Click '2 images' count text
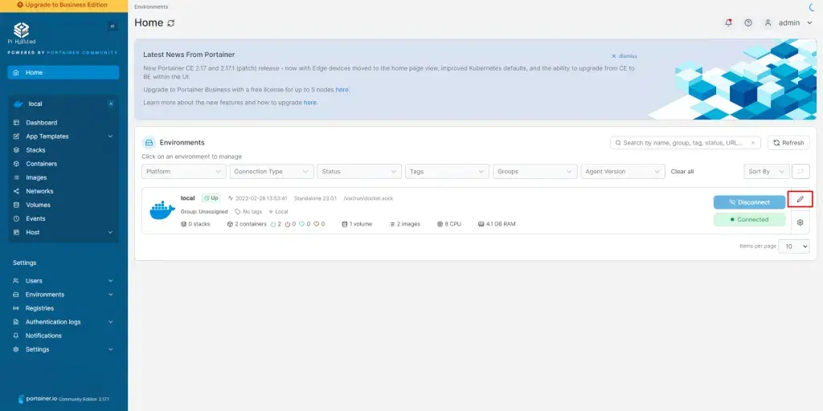 tap(405, 224)
